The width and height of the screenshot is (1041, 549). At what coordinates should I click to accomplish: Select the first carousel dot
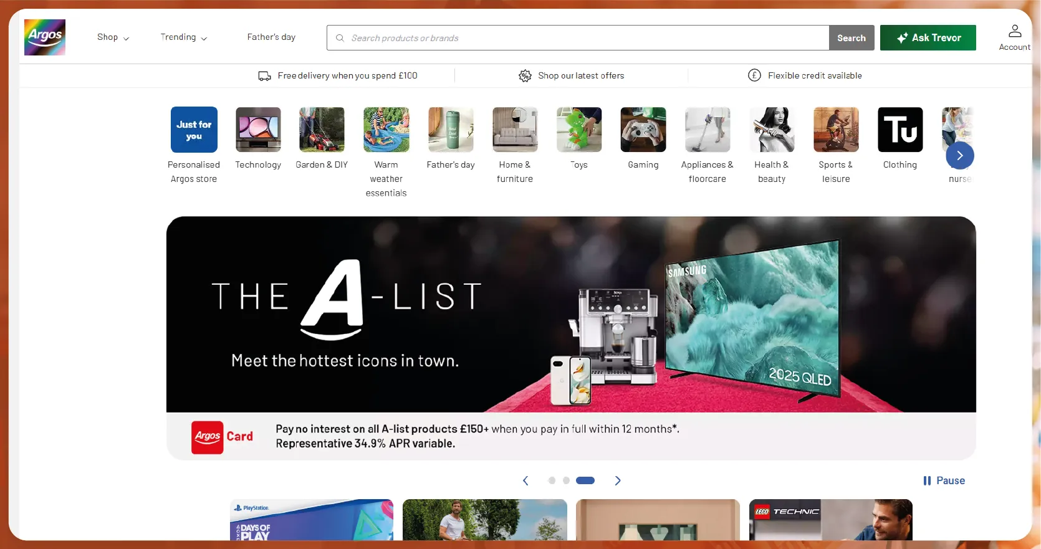[552, 480]
